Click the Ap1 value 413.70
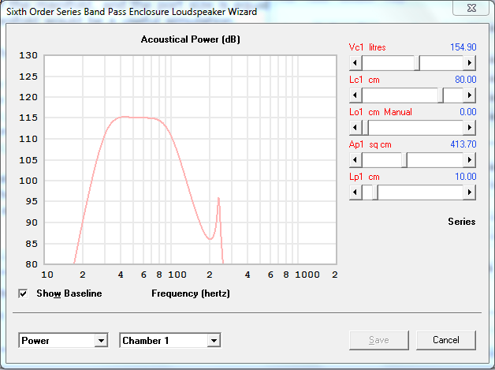 point(463,144)
